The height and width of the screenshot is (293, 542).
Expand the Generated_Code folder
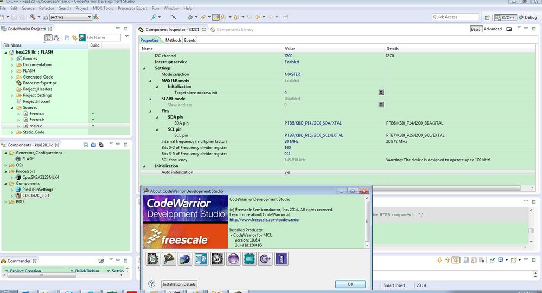tap(12, 77)
